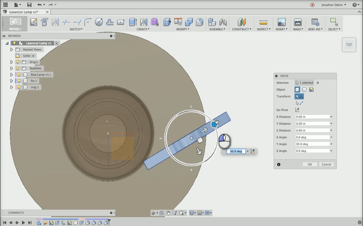Choose Free Move transform type
The image size is (363, 226).
[299, 96]
